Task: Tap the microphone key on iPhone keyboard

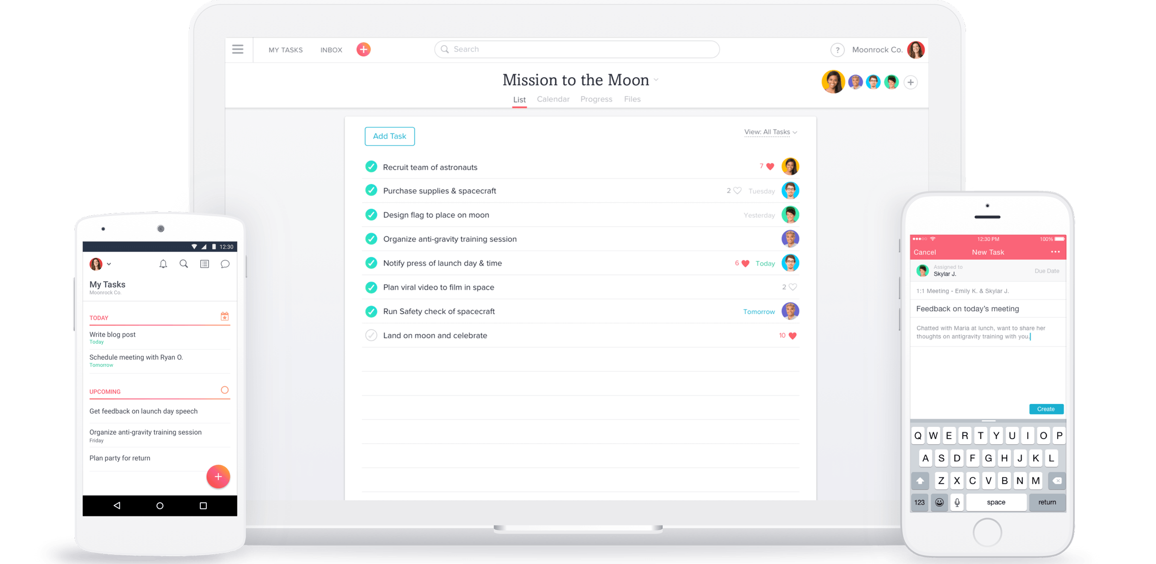Action: (957, 502)
